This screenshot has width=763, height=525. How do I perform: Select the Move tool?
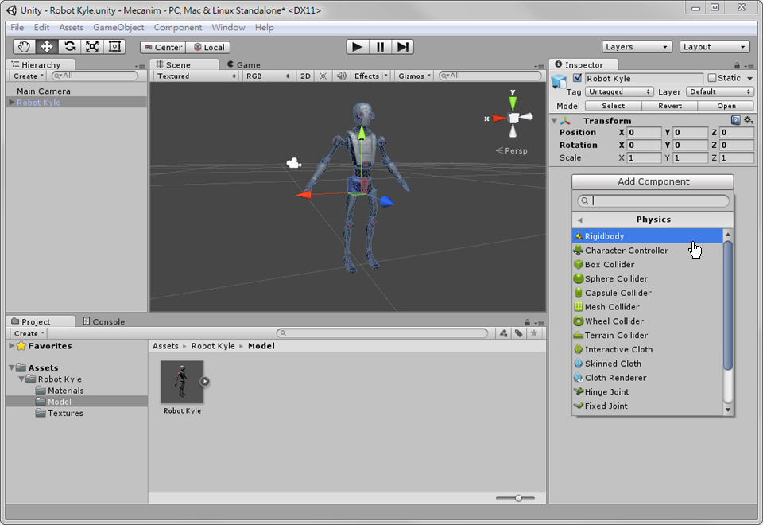[x=47, y=47]
